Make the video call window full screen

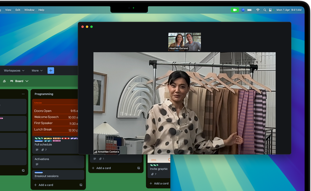point(92,27)
